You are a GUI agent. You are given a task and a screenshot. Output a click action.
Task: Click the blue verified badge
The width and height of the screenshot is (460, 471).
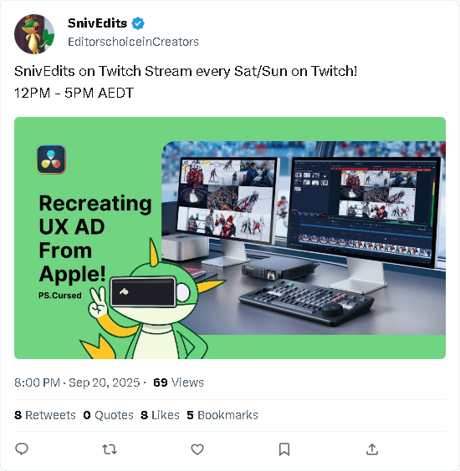point(138,23)
